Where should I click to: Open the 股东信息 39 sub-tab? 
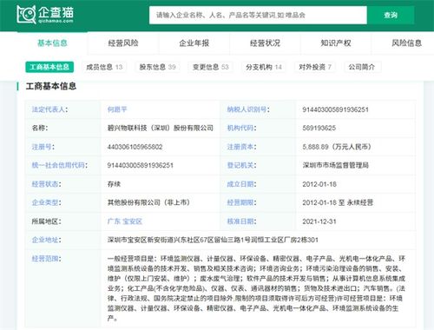157,67
